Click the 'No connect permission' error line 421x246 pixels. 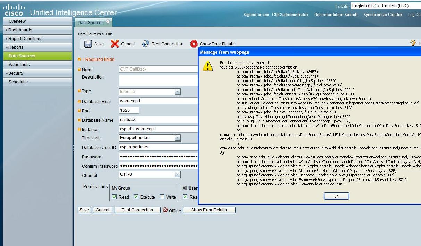259,67
